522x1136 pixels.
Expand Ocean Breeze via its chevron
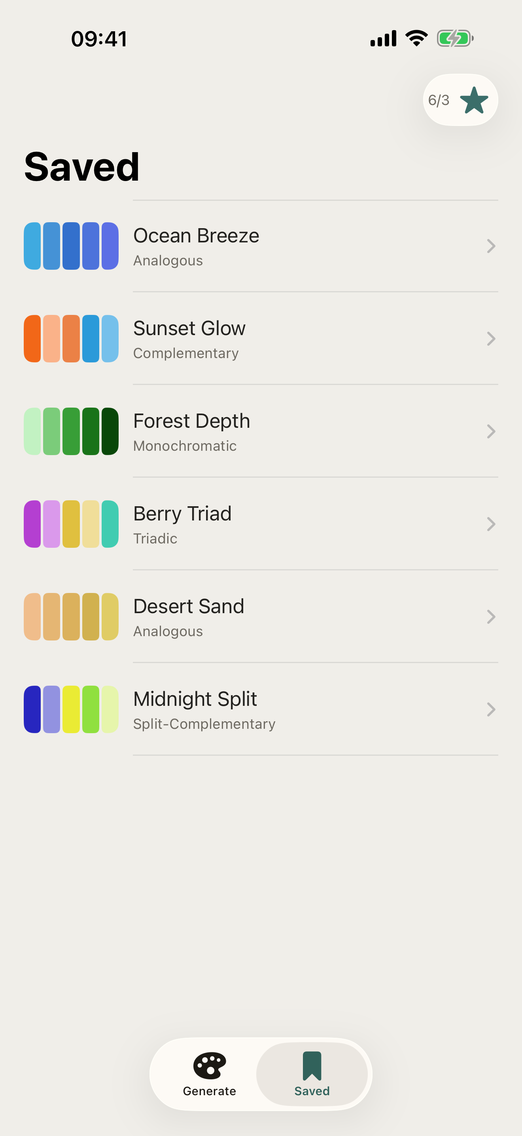click(x=491, y=246)
